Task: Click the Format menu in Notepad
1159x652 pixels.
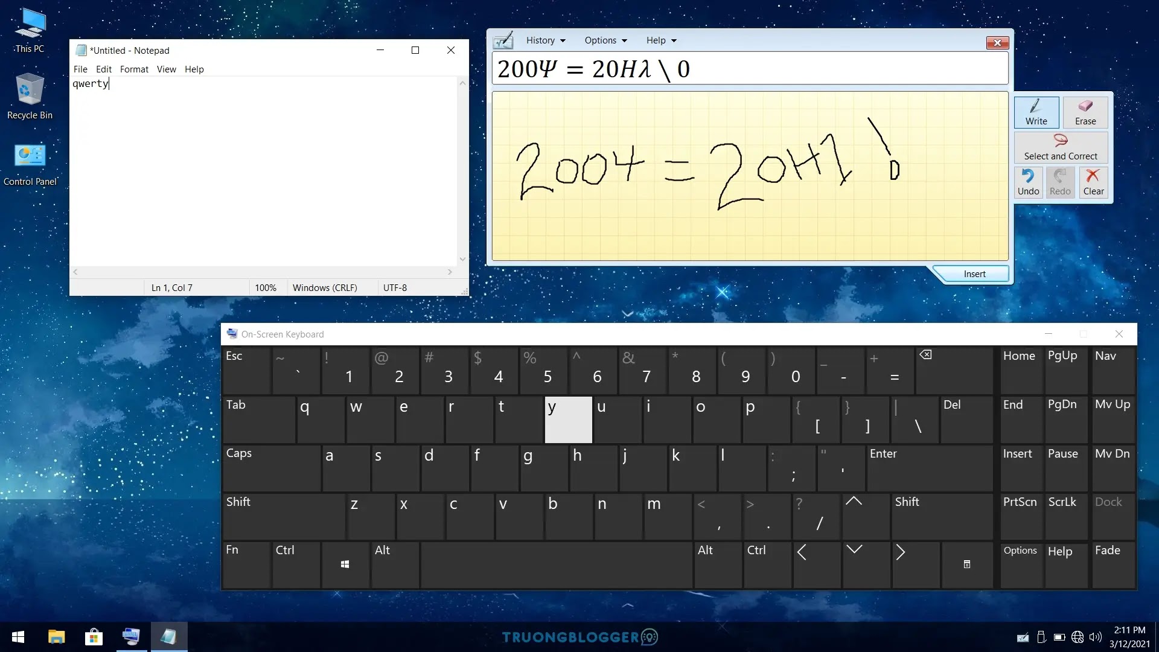Action: (x=134, y=69)
